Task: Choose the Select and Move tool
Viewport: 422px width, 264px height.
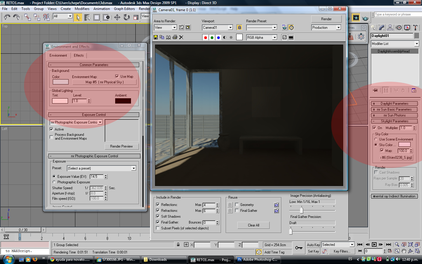Action: tap(117, 17)
